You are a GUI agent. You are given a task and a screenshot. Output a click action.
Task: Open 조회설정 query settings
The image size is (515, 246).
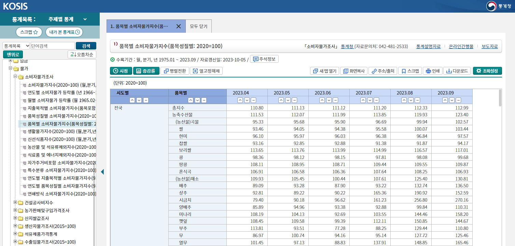[487, 71]
